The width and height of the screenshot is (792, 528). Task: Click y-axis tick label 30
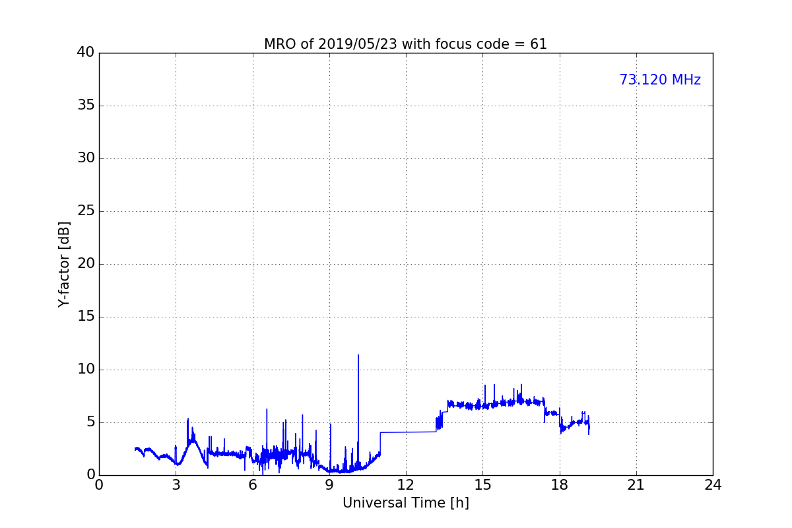[x=85, y=158]
